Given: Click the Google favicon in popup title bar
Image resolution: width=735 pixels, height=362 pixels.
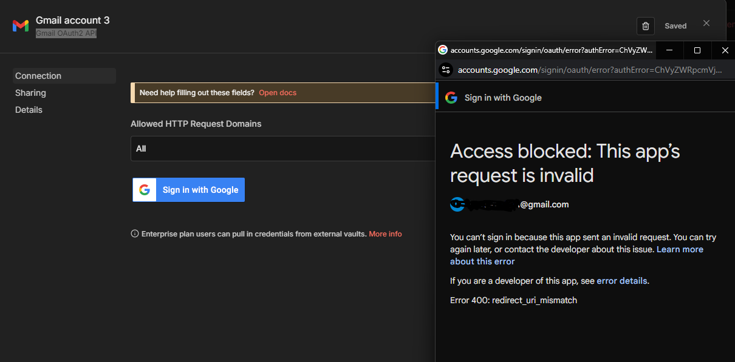Looking at the screenshot, I should [443, 50].
